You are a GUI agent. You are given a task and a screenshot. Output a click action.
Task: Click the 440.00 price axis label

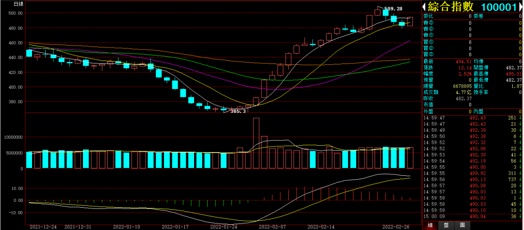16,58
